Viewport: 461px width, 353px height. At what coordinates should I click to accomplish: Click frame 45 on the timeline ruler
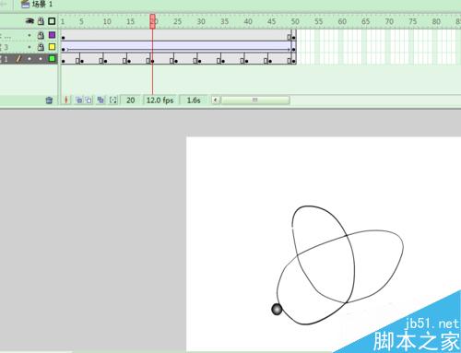(x=271, y=21)
